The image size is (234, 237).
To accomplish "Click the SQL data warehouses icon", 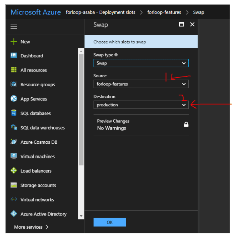I will (x=14, y=127).
